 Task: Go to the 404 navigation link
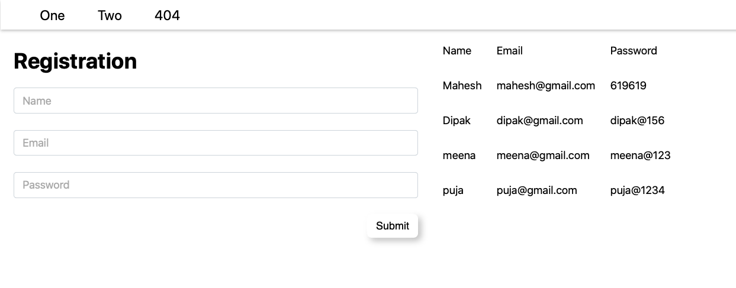(x=167, y=15)
